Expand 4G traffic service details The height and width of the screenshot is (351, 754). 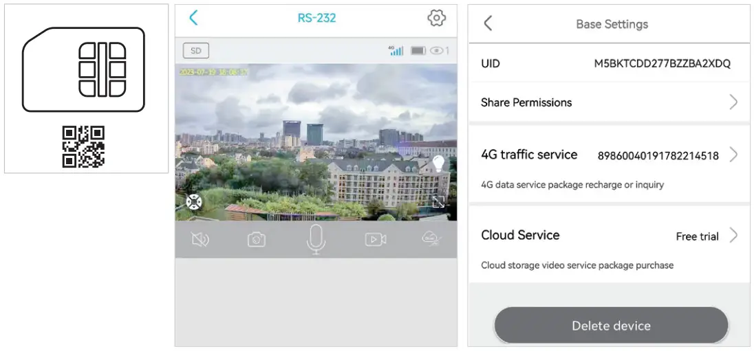[x=733, y=155]
